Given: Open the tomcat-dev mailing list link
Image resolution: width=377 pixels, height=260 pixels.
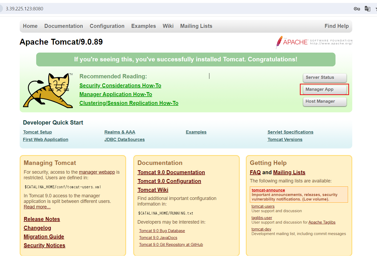Looking at the screenshot, I should click(x=261, y=229).
